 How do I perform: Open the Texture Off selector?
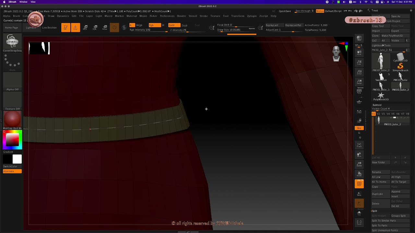point(12,101)
